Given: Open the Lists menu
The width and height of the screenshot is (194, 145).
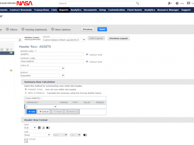Looking at the screenshot, I should click(54, 10).
